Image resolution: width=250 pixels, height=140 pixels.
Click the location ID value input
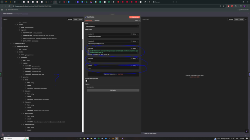pyautogui.click(x=113, y=37)
